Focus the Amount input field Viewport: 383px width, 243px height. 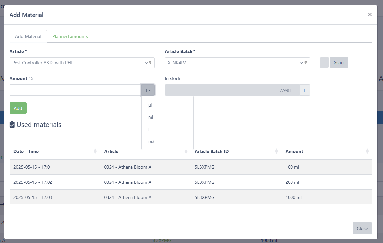click(75, 90)
